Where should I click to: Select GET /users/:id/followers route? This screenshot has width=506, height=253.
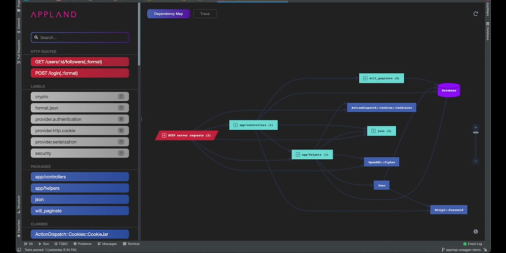click(x=80, y=62)
